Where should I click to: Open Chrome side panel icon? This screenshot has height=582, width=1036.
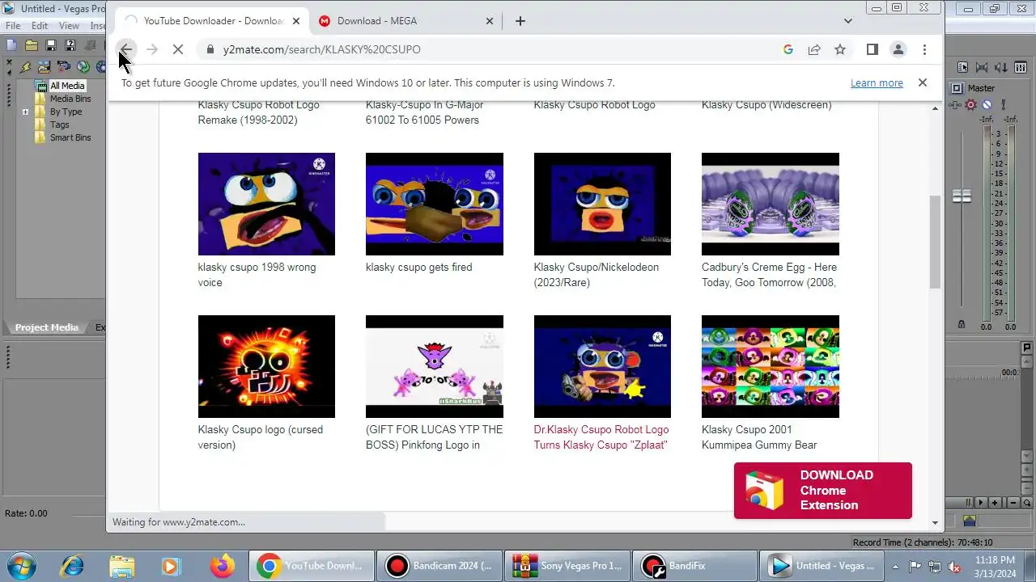click(x=872, y=49)
